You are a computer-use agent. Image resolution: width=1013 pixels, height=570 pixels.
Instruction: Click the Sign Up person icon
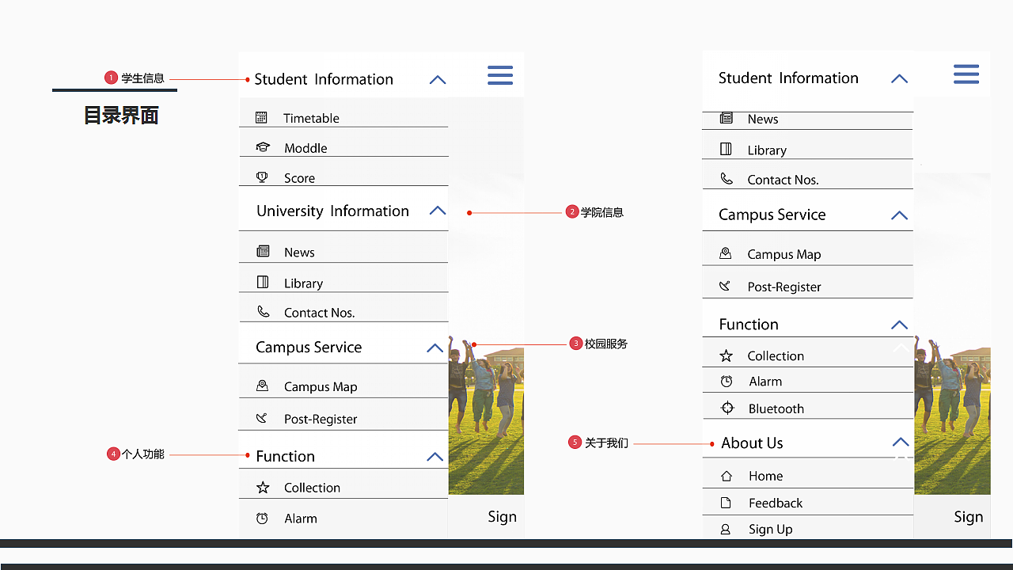[x=727, y=529]
